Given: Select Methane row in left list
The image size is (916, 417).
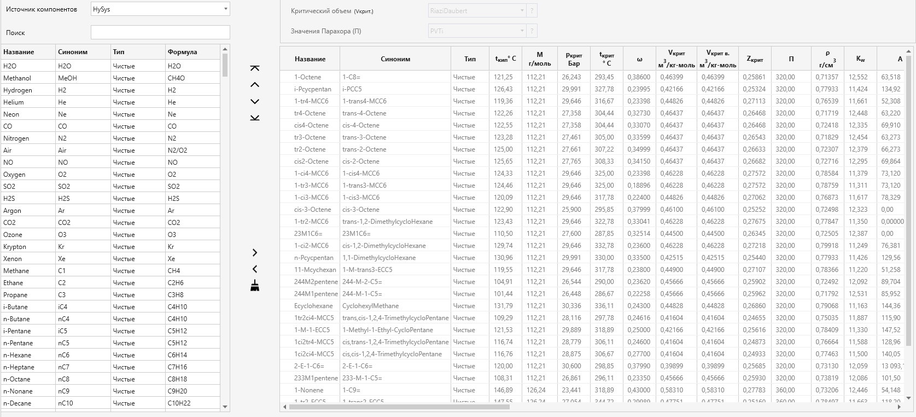Looking at the screenshot, I should click(x=110, y=270).
